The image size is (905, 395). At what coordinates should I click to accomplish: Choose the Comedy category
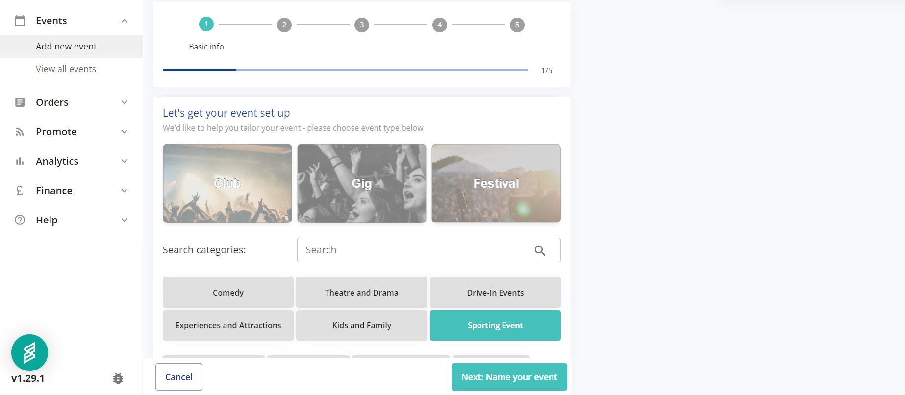click(228, 293)
